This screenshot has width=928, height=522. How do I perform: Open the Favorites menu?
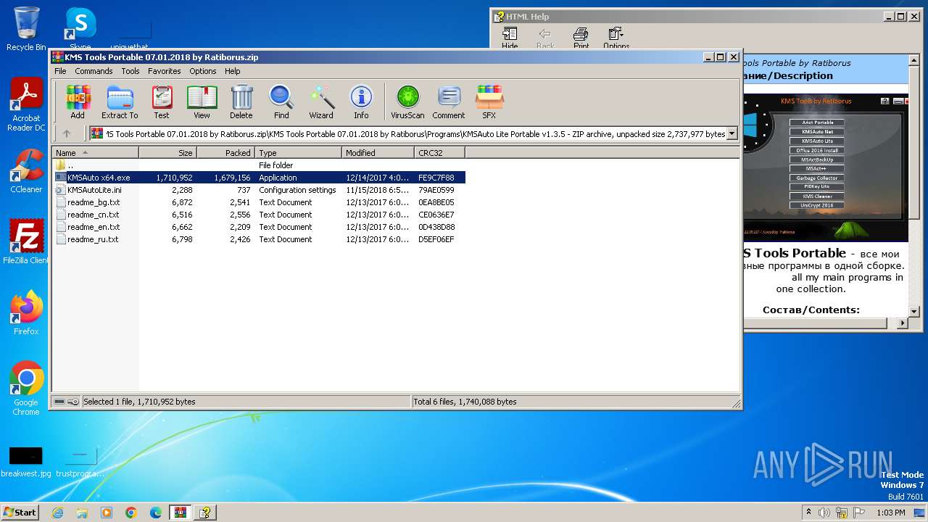165,71
